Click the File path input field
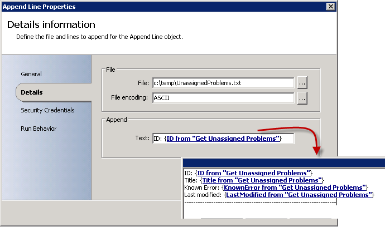385x227 pixels. click(x=223, y=83)
